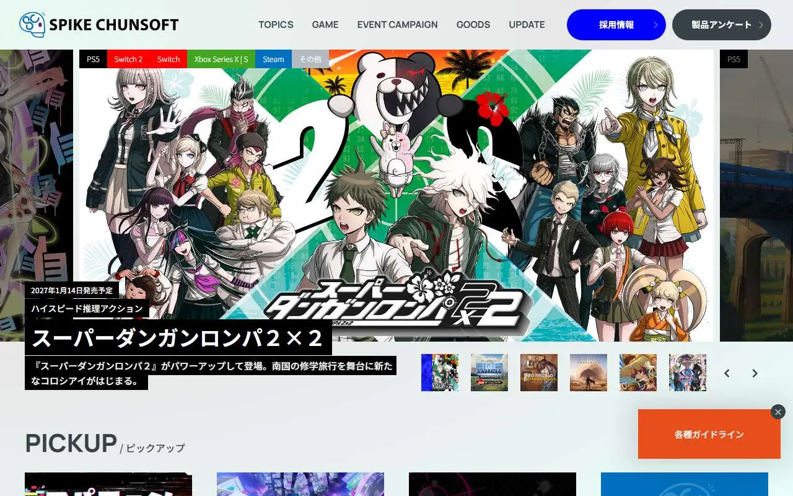Open the third PICKUP card with dark red
Screen dimensions: 793x496
(x=493, y=484)
